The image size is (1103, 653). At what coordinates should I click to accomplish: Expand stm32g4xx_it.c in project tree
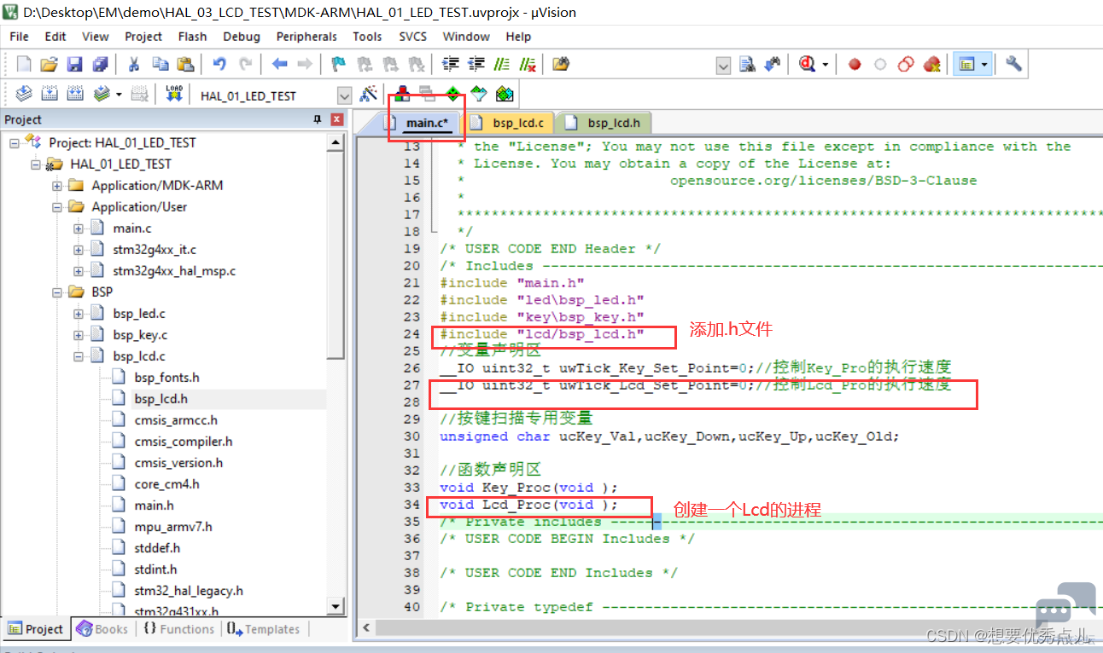[78, 249]
